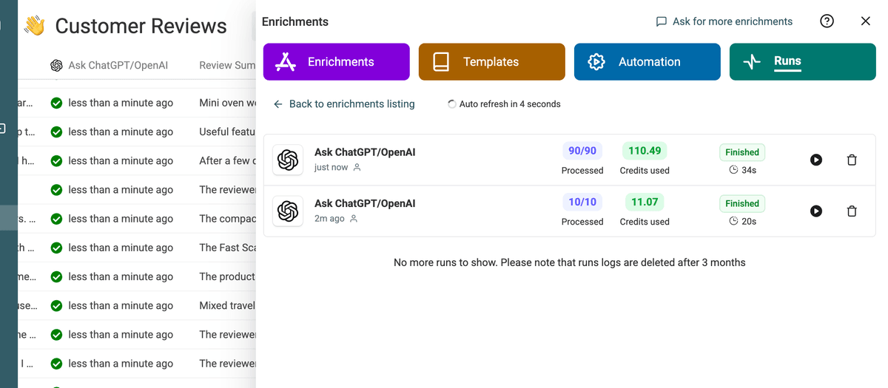The height and width of the screenshot is (388, 888).
Task: Delete the run with 11.07 credits
Action: coord(852,211)
